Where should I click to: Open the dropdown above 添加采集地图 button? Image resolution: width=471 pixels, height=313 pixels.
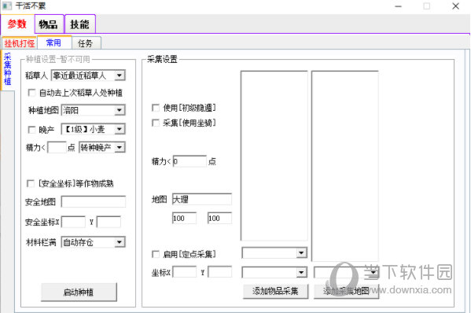tap(346, 272)
